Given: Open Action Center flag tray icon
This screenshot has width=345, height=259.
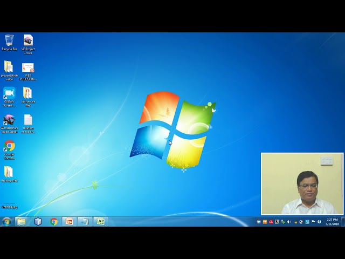Looking at the screenshot, I should pyautogui.click(x=313, y=222).
